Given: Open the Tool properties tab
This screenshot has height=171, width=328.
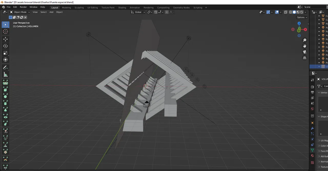Looking at the screenshot, I should (312, 80).
